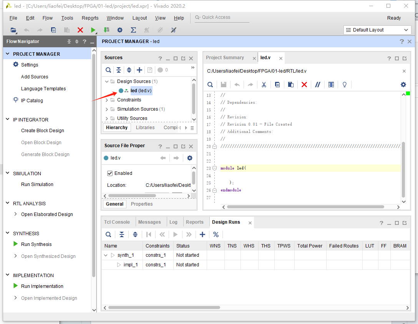Open the Reports menu
The height and width of the screenshot is (324, 418).
[90, 18]
